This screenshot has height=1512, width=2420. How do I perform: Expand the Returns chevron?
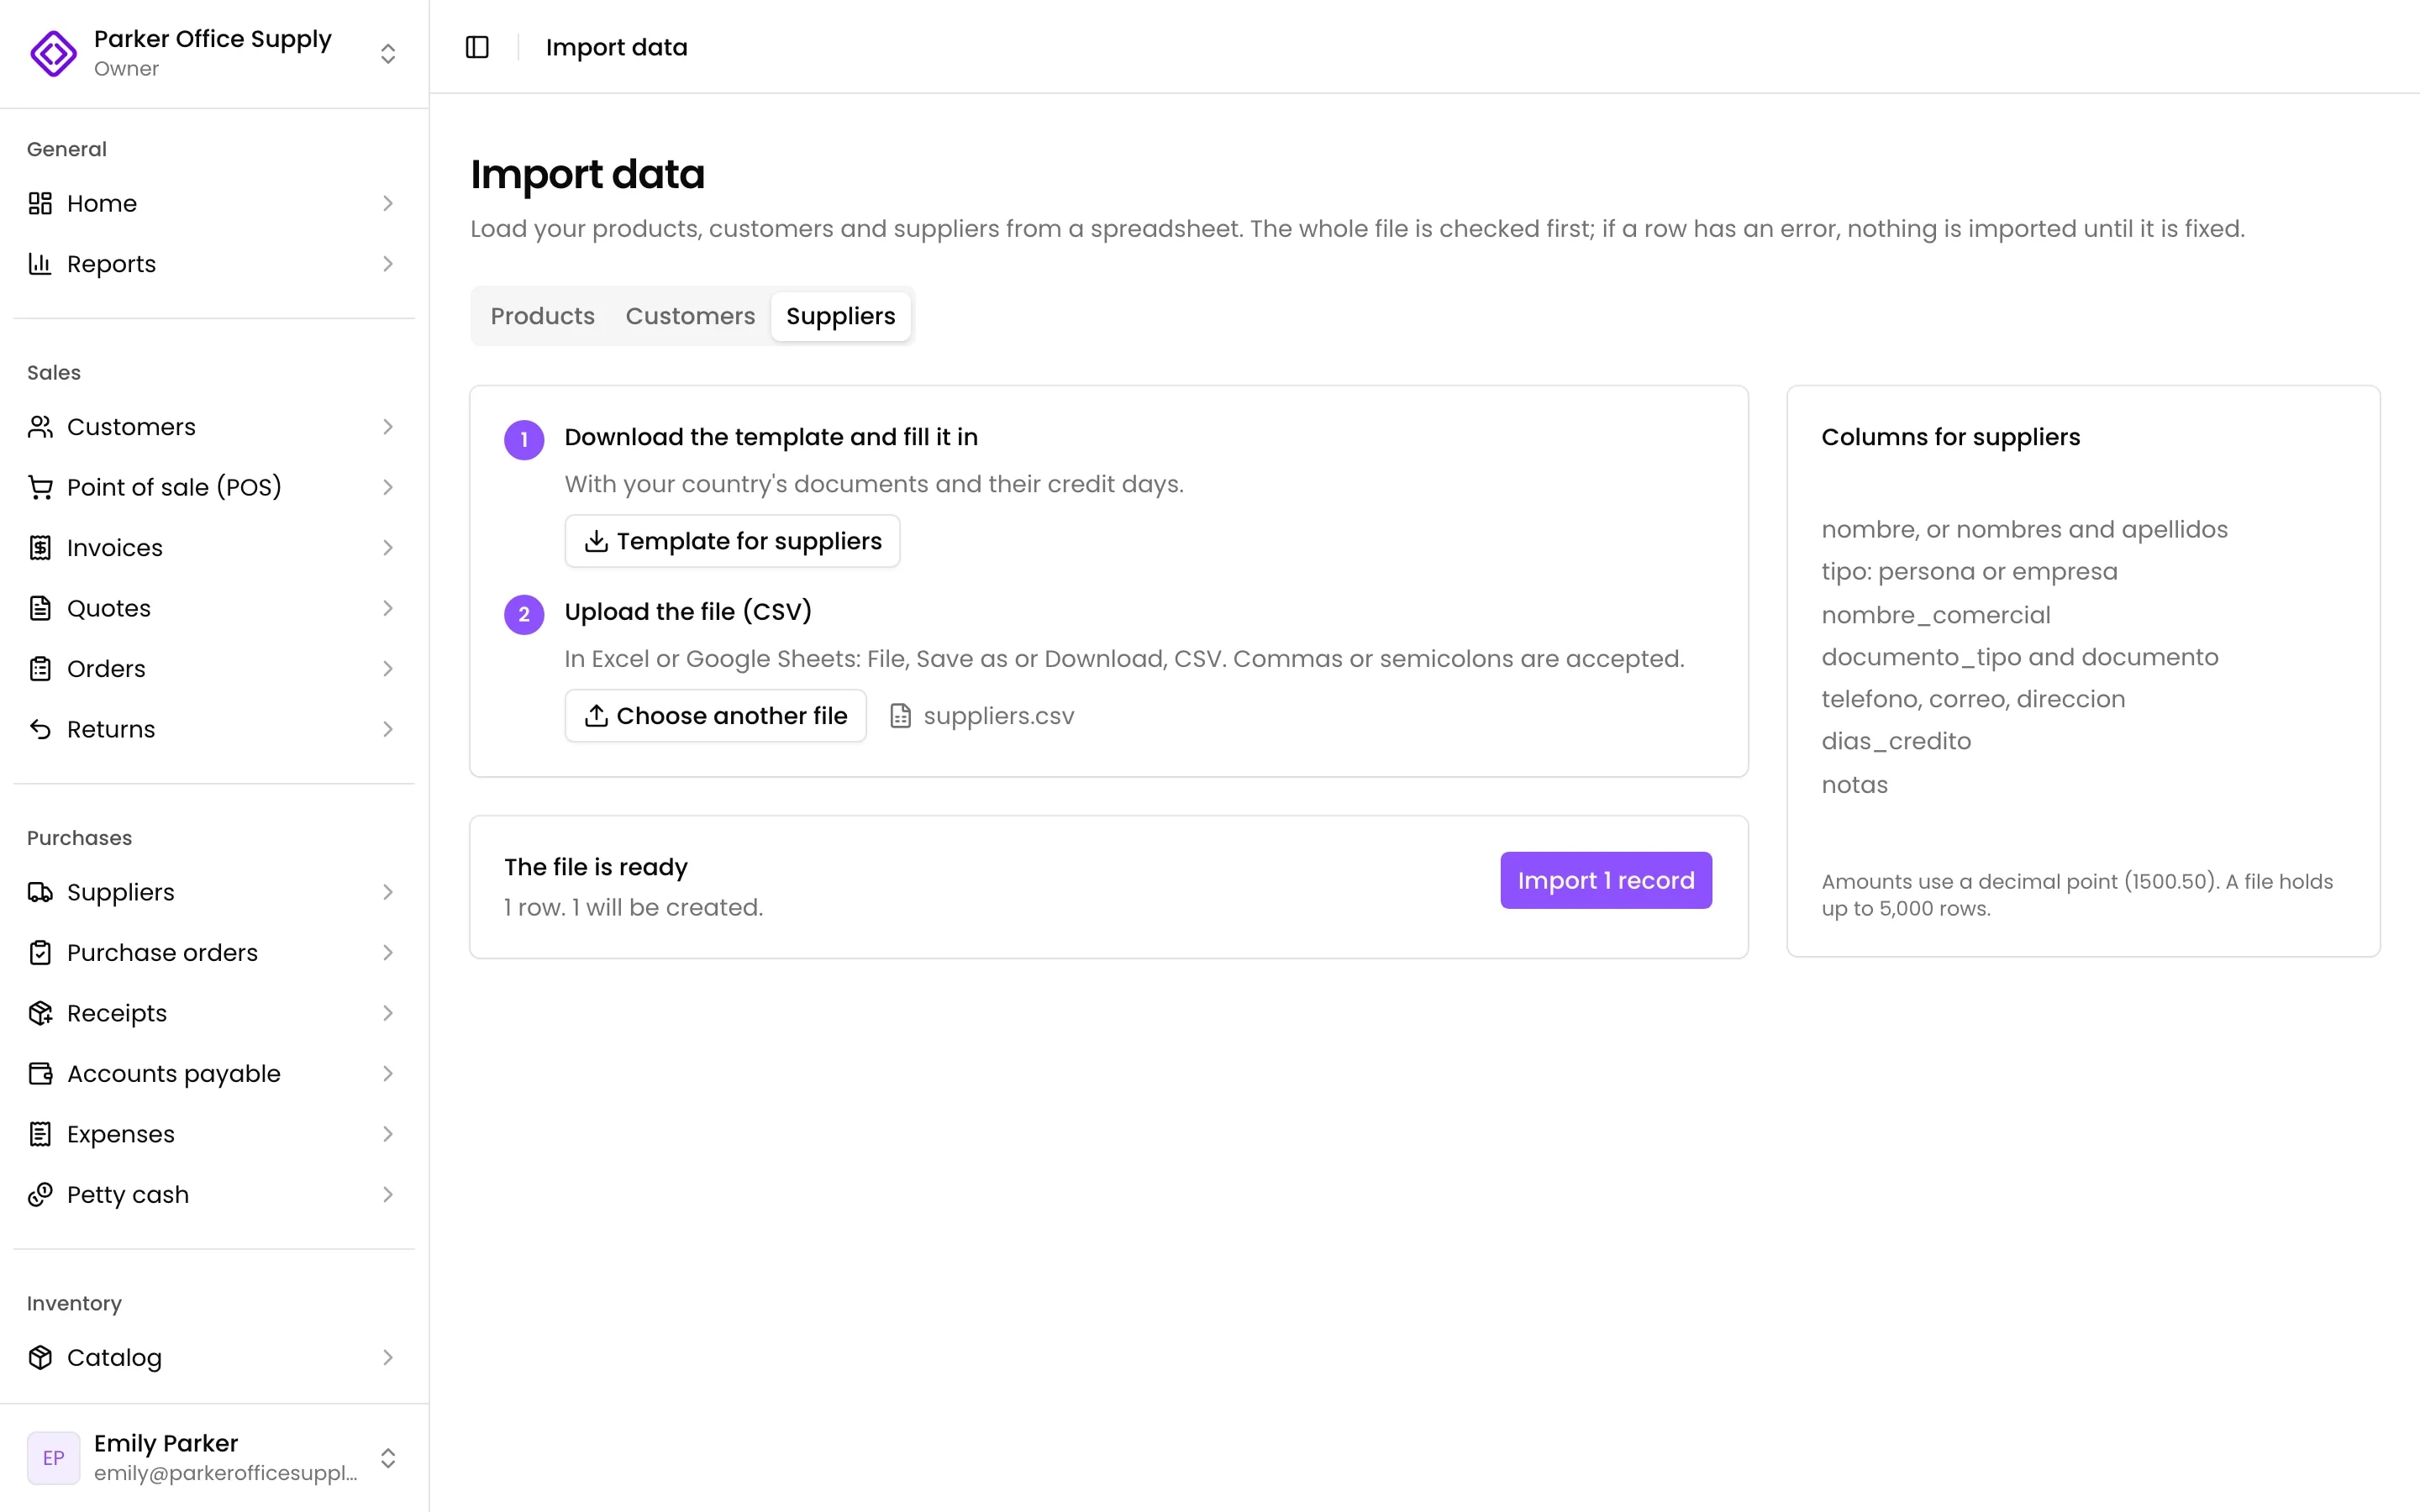point(388,729)
